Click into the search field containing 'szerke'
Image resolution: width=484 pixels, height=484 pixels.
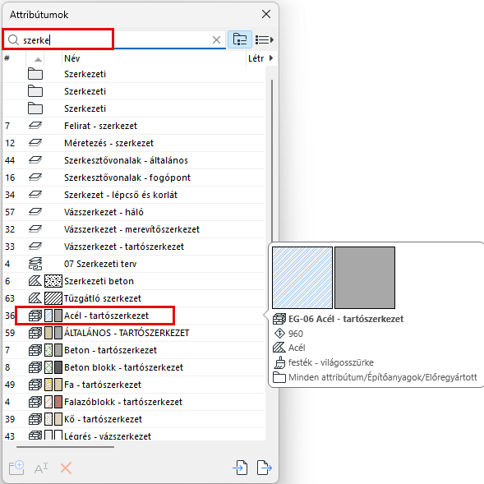click(x=114, y=39)
